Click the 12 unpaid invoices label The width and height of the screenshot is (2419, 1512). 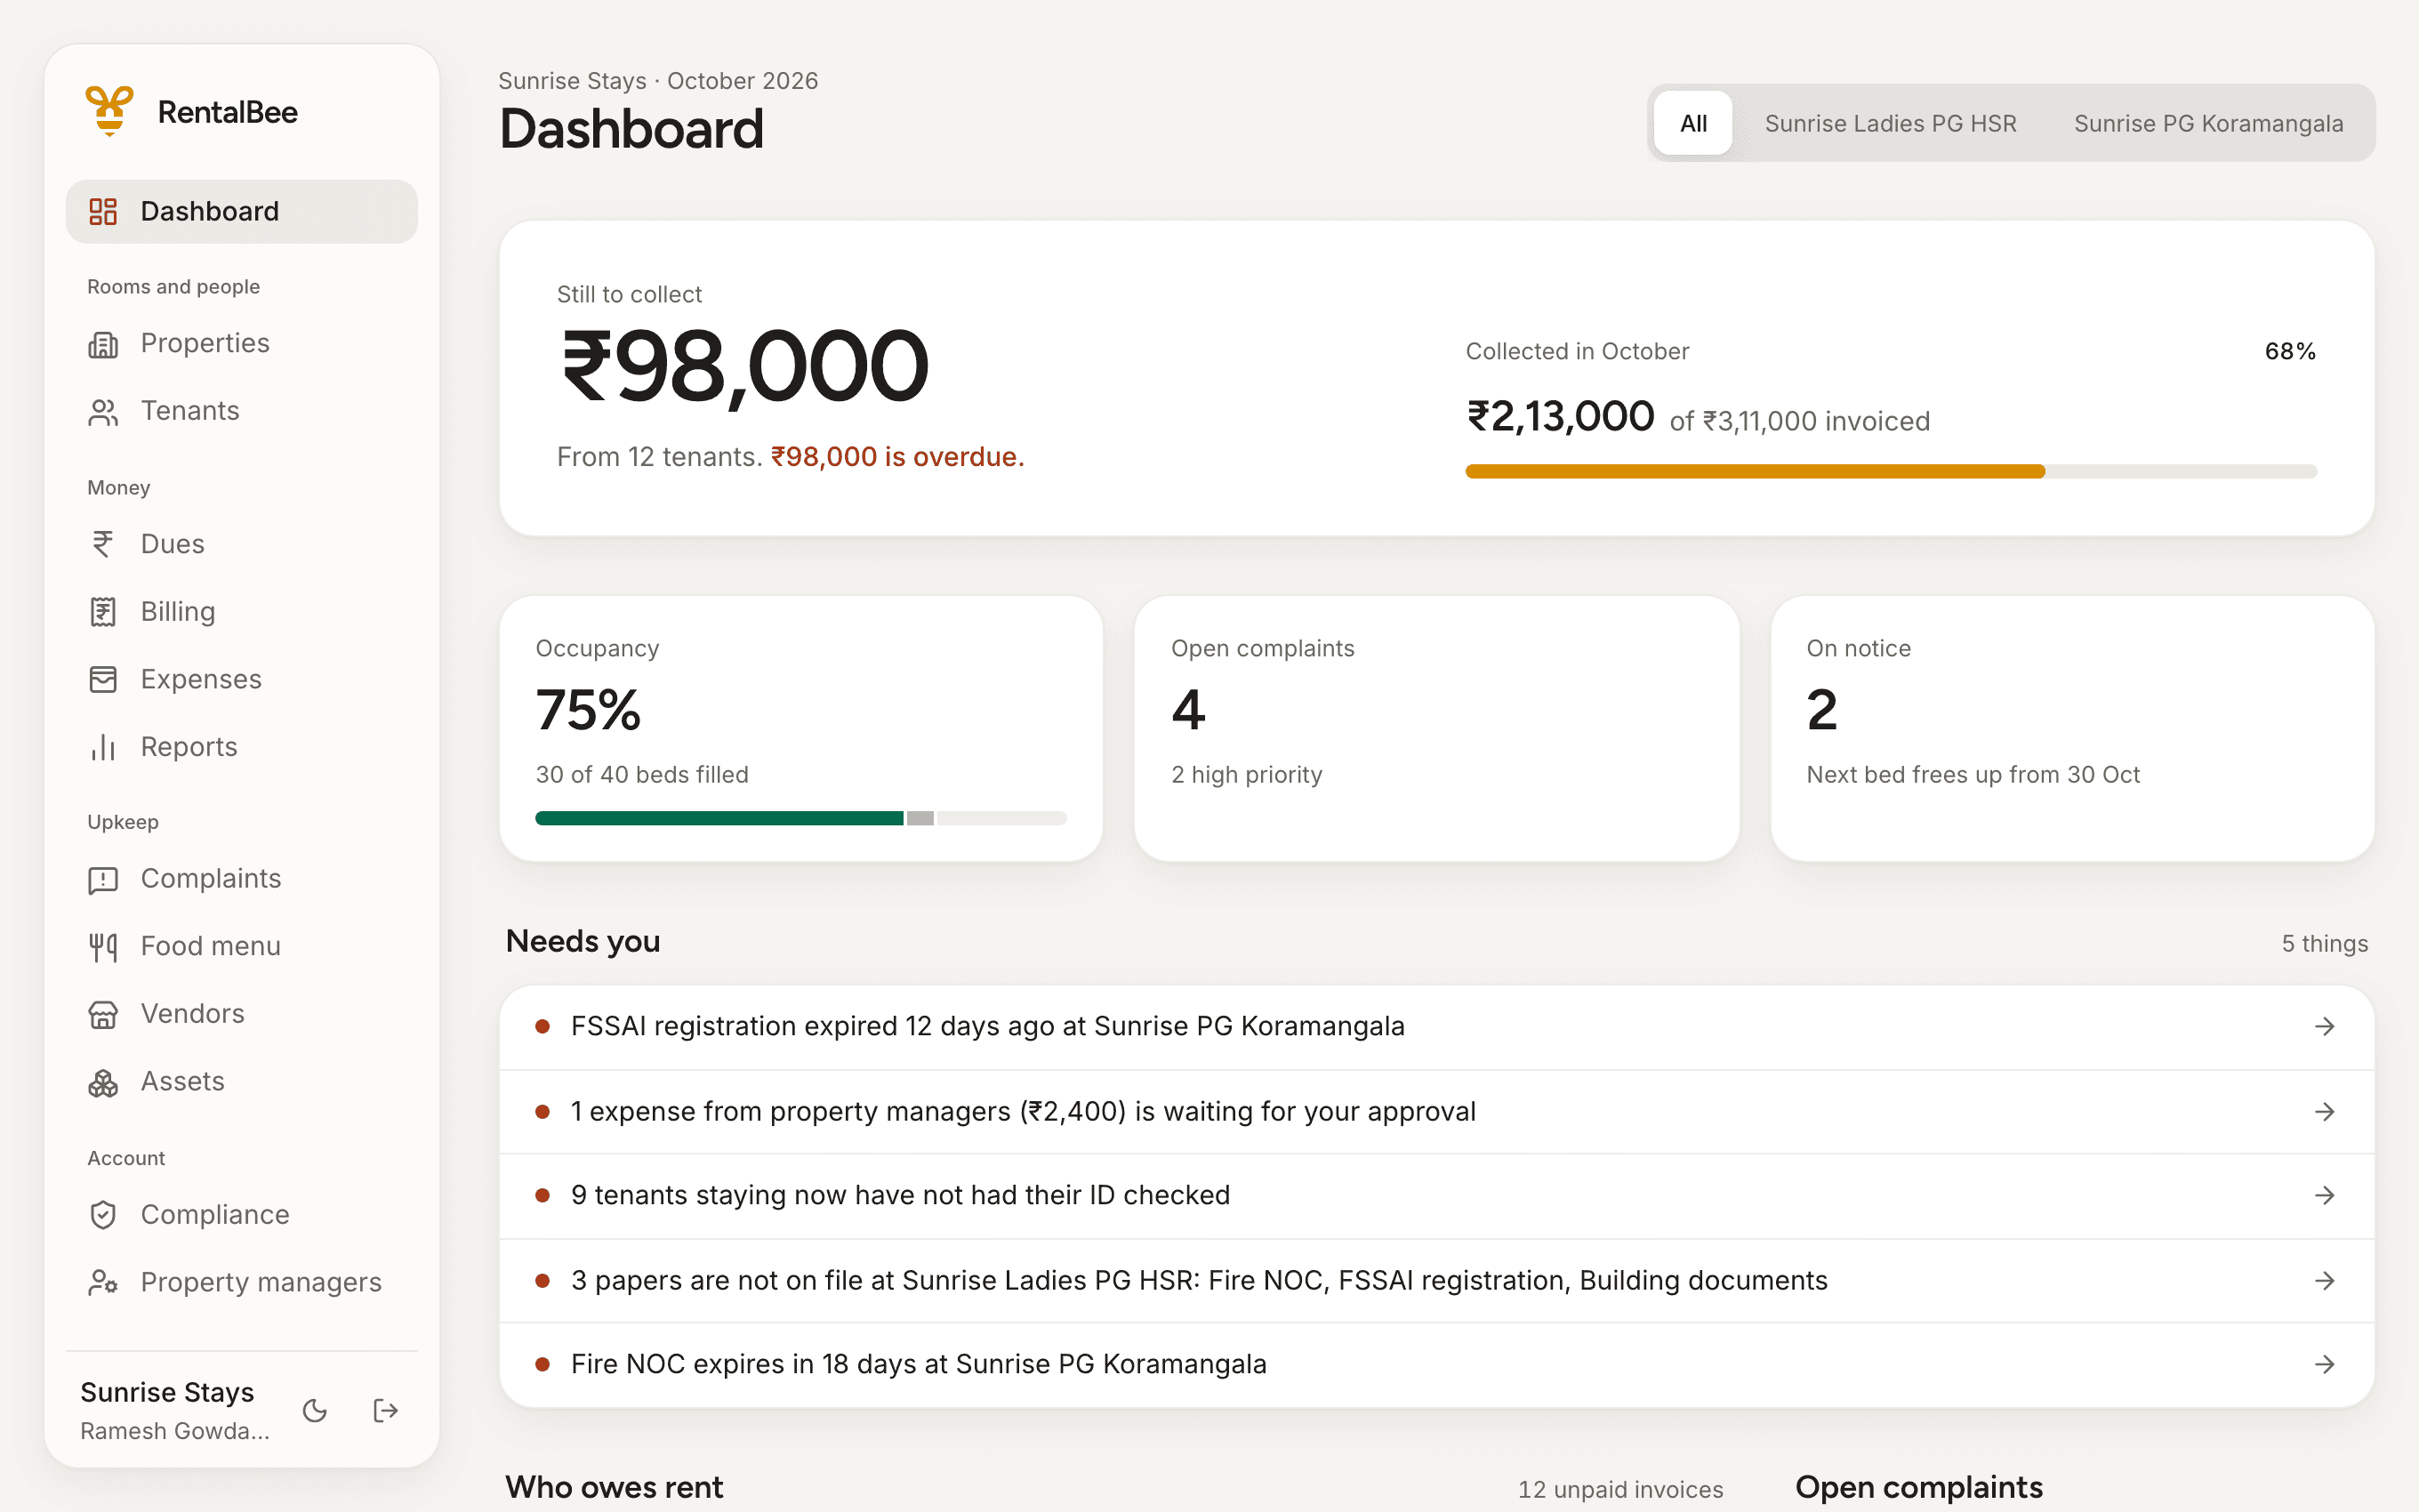pyautogui.click(x=1620, y=1489)
